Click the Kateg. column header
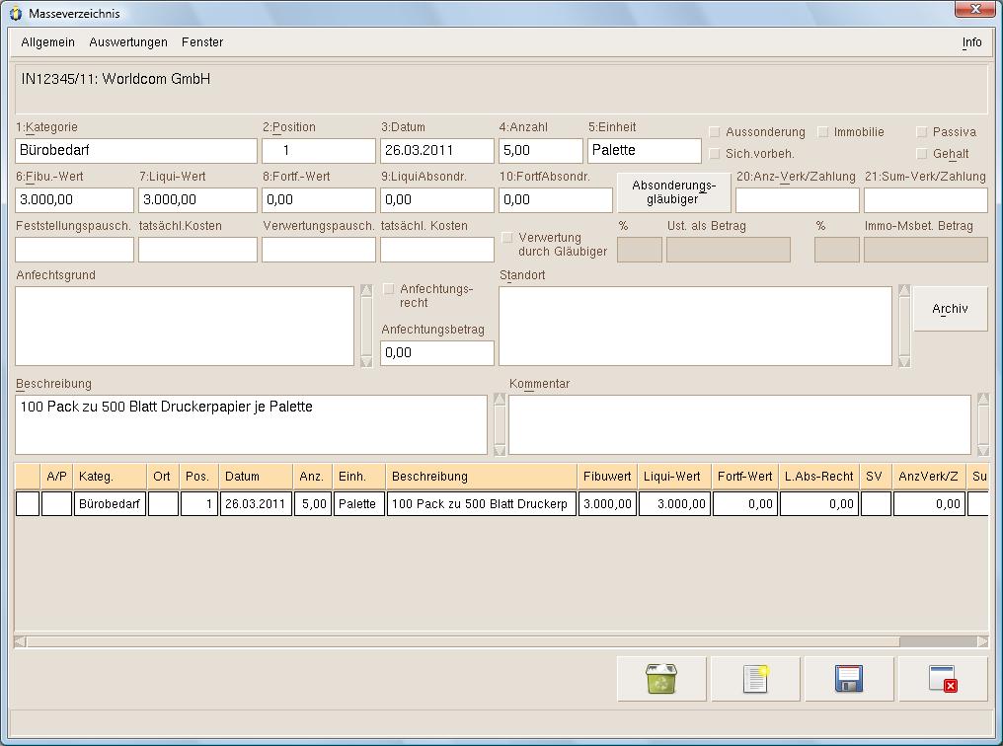The height and width of the screenshot is (746, 1003). pyautogui.click(x=110, y=477)
